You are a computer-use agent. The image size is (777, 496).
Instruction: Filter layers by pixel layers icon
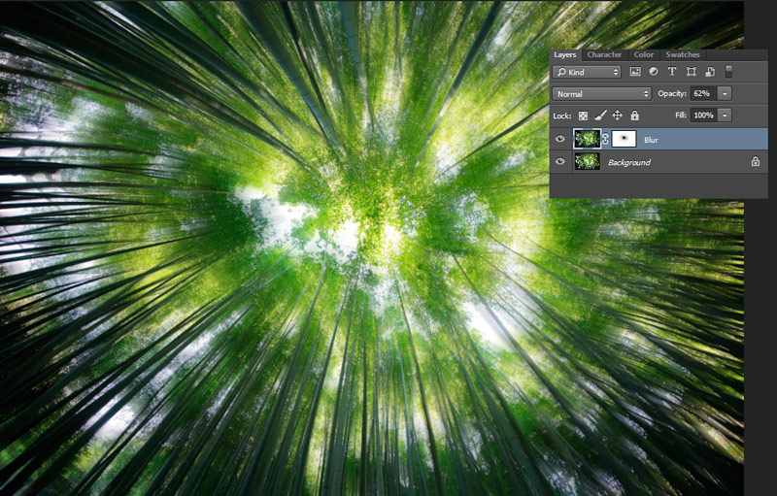point(635,72)
